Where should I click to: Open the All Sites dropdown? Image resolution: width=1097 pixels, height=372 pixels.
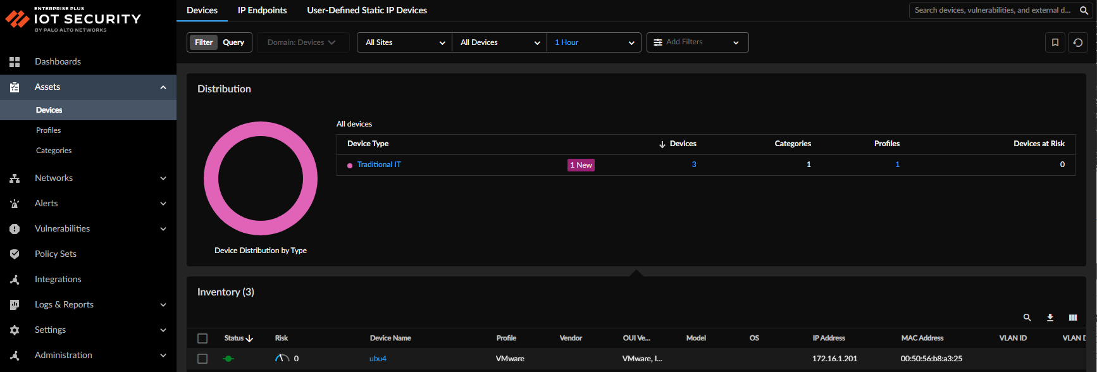point(404,42)
